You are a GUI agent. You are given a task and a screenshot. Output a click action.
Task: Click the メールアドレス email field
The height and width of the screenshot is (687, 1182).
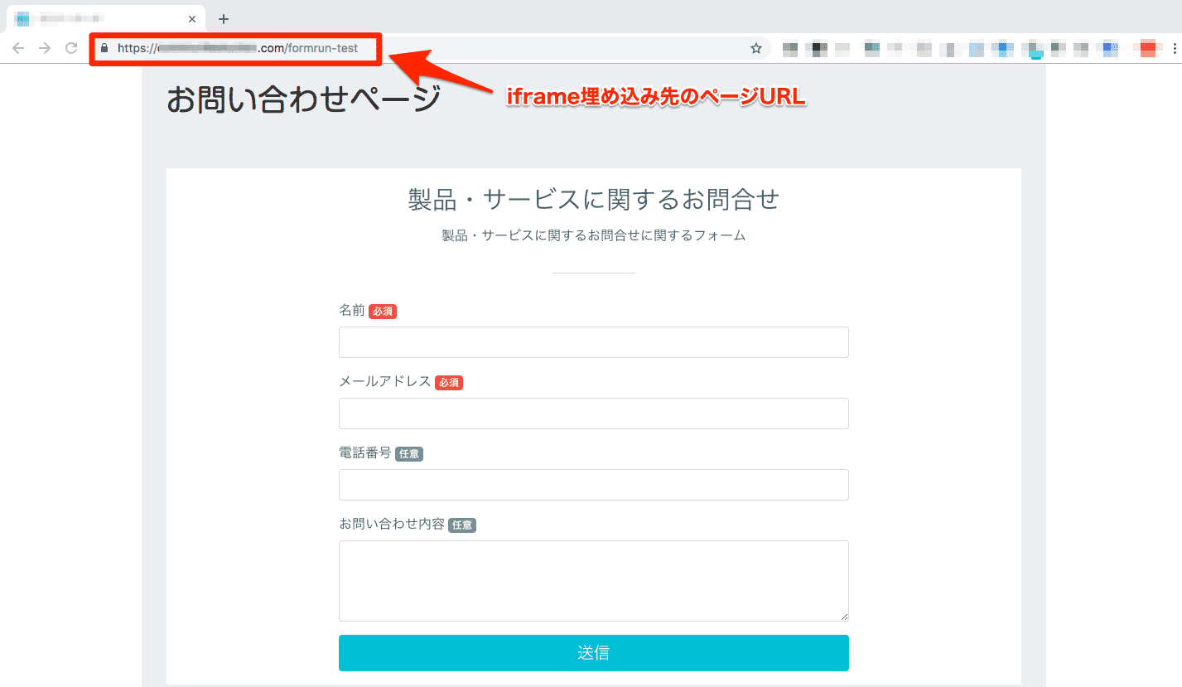click(593, 413)
